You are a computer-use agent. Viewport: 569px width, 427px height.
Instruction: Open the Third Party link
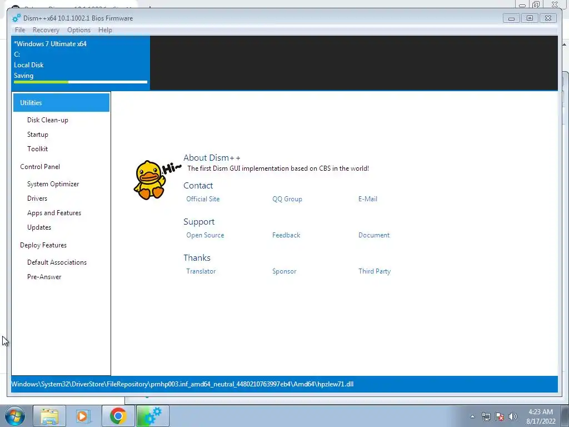(x=374, y=271)
